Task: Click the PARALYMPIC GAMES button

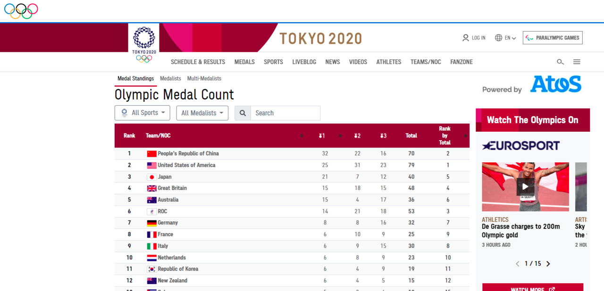Action: coord(553,38)
